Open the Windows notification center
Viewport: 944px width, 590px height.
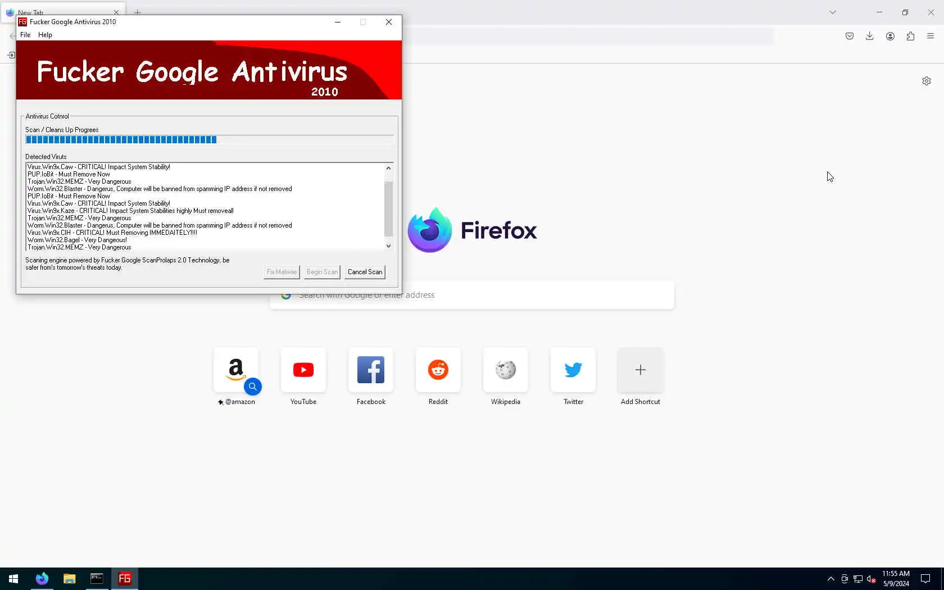(x=925, y=579)
